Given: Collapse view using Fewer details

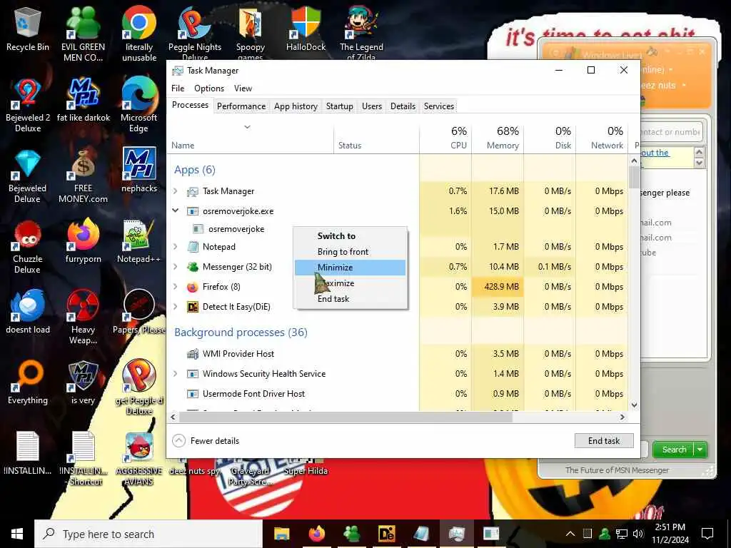Looking at the screenshot, I should 206,441.
